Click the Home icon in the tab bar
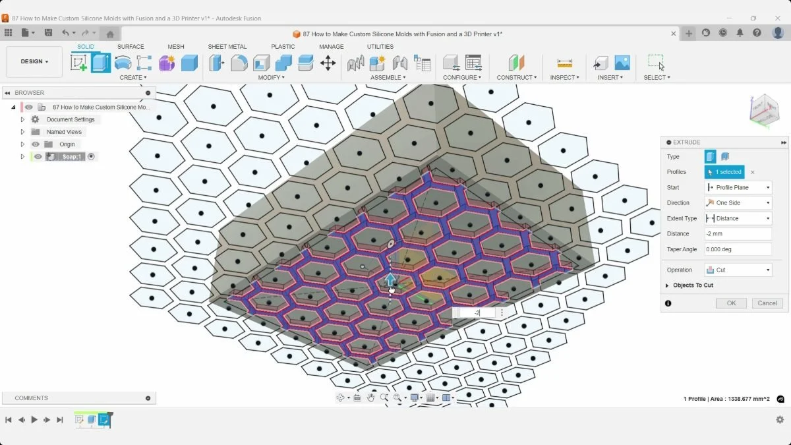The height and width of the screenshot is (445, 791). click(x=110, y=34)
